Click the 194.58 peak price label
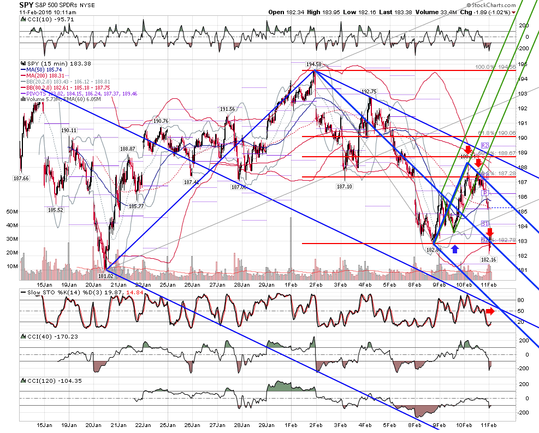This screenshot has height=433, width=539. click(314, 64)
